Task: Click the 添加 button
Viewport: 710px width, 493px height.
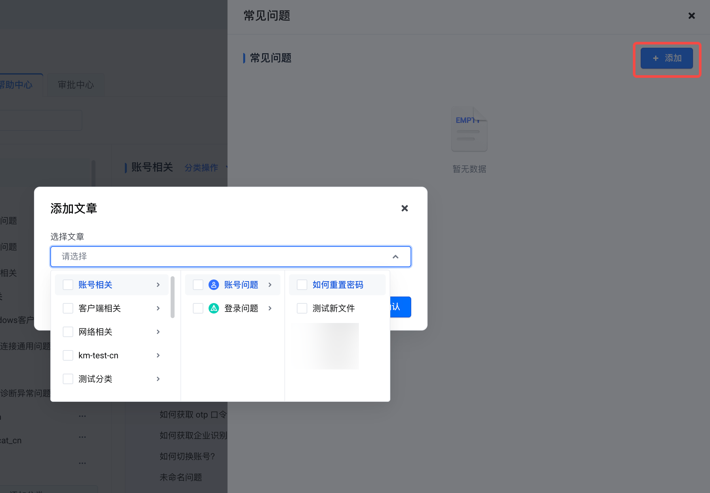Action: [667, 58]
